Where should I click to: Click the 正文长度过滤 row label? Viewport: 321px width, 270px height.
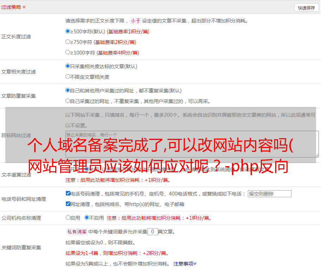(16, 37)
